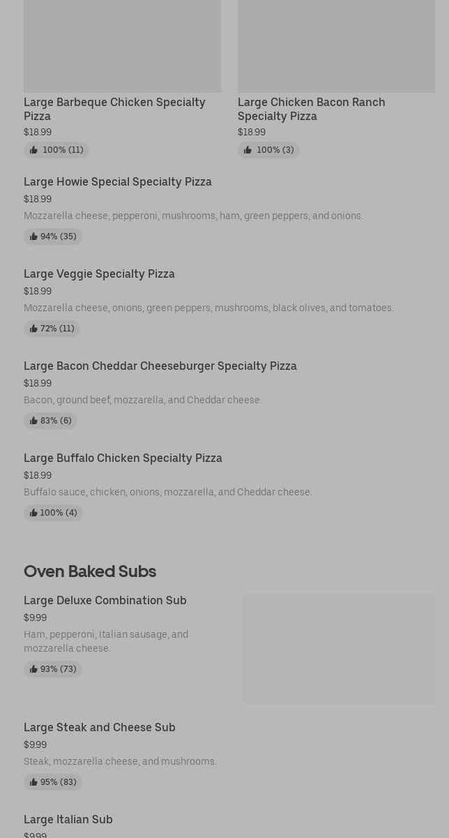Choose the Large Italian Sub
Image resolution: width=449 pixels, height=838 pixels.
(68, 819)
